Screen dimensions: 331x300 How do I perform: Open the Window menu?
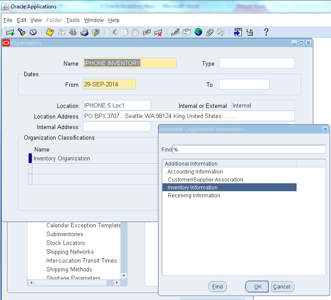(x=94, y=20)
